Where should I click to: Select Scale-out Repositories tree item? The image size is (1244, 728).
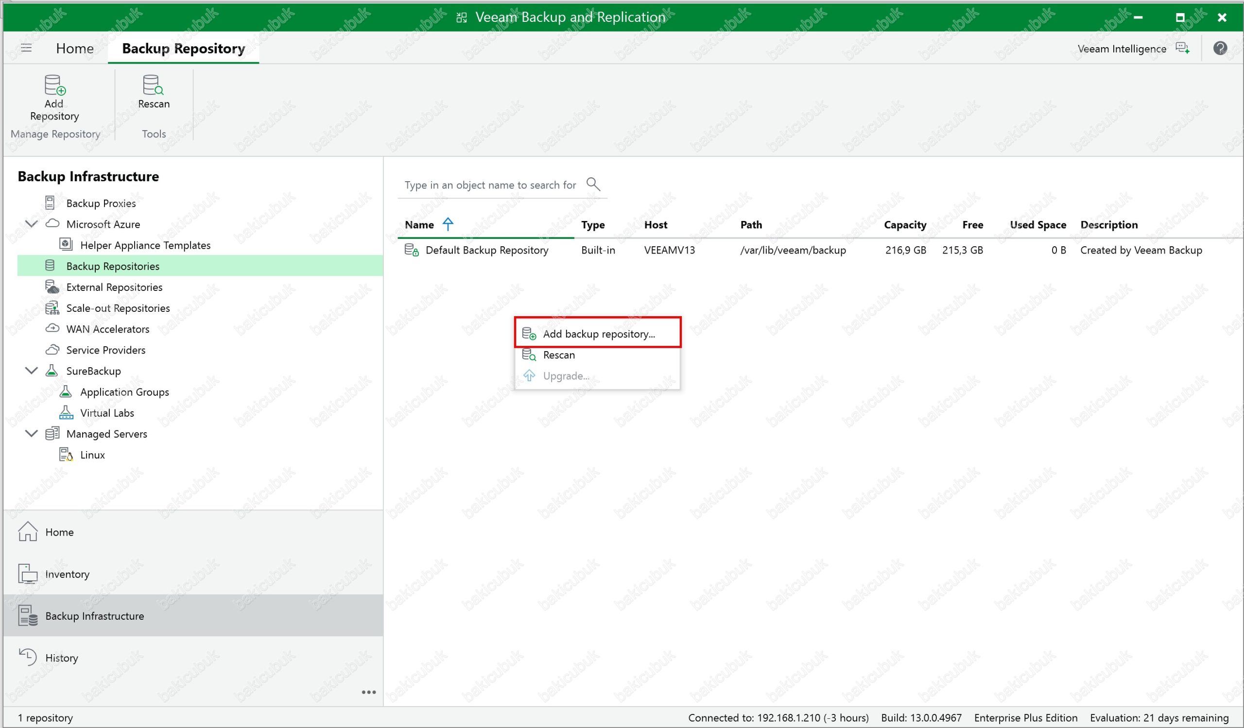(x=118, y=308)
